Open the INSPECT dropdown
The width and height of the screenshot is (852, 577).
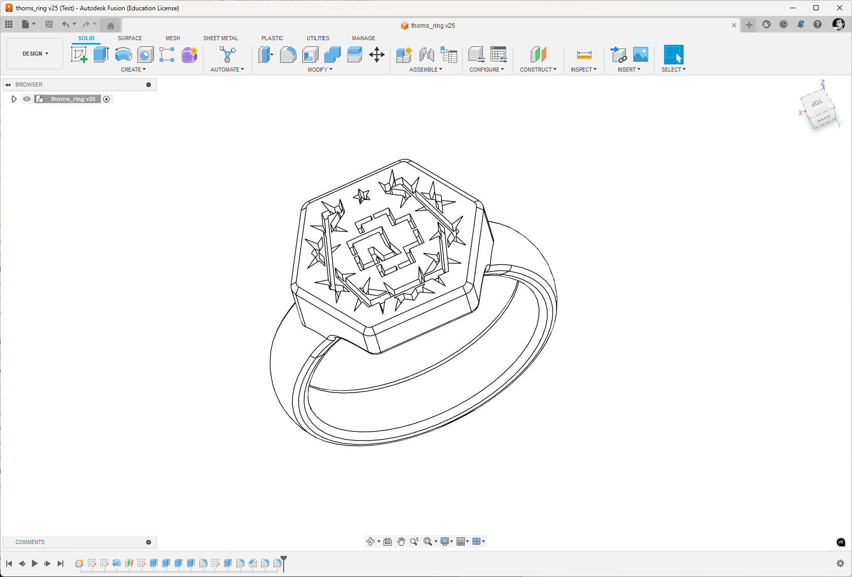(x=584, y=70)
